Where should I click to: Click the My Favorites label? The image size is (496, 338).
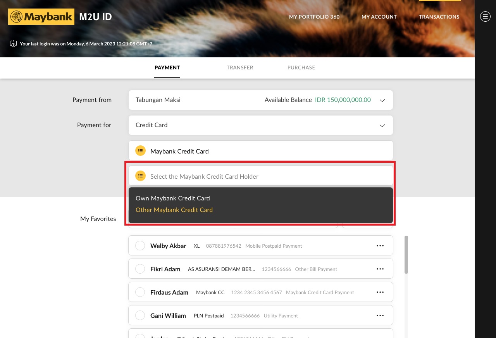[98, 219]
